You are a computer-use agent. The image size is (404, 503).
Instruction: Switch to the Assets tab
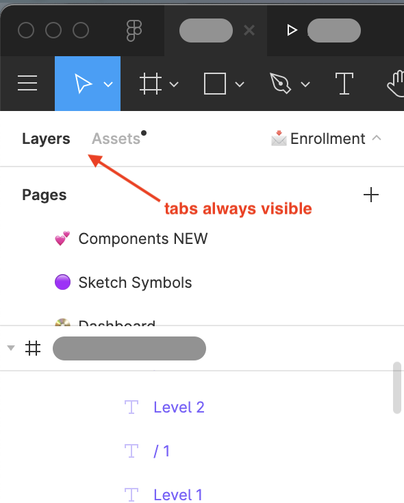(x=116, y=139)
